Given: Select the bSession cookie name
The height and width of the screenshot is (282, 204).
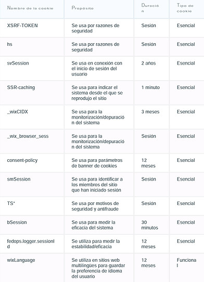Looking at the screenshot, I should [17, 223].
